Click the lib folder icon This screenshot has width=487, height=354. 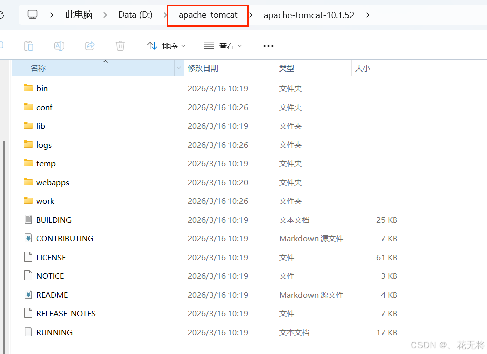pos(28,125)
